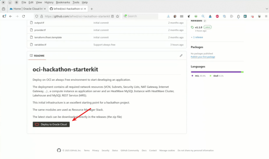Viewport: 269px width, 159px height.
Task: Click the site padlock icon
Action: click(42, 16)
